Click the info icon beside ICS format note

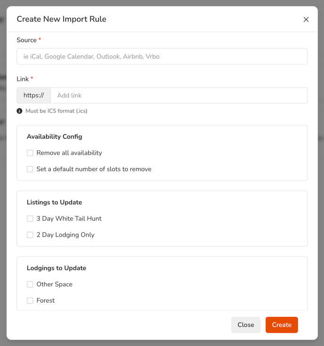tap(19, 111)
